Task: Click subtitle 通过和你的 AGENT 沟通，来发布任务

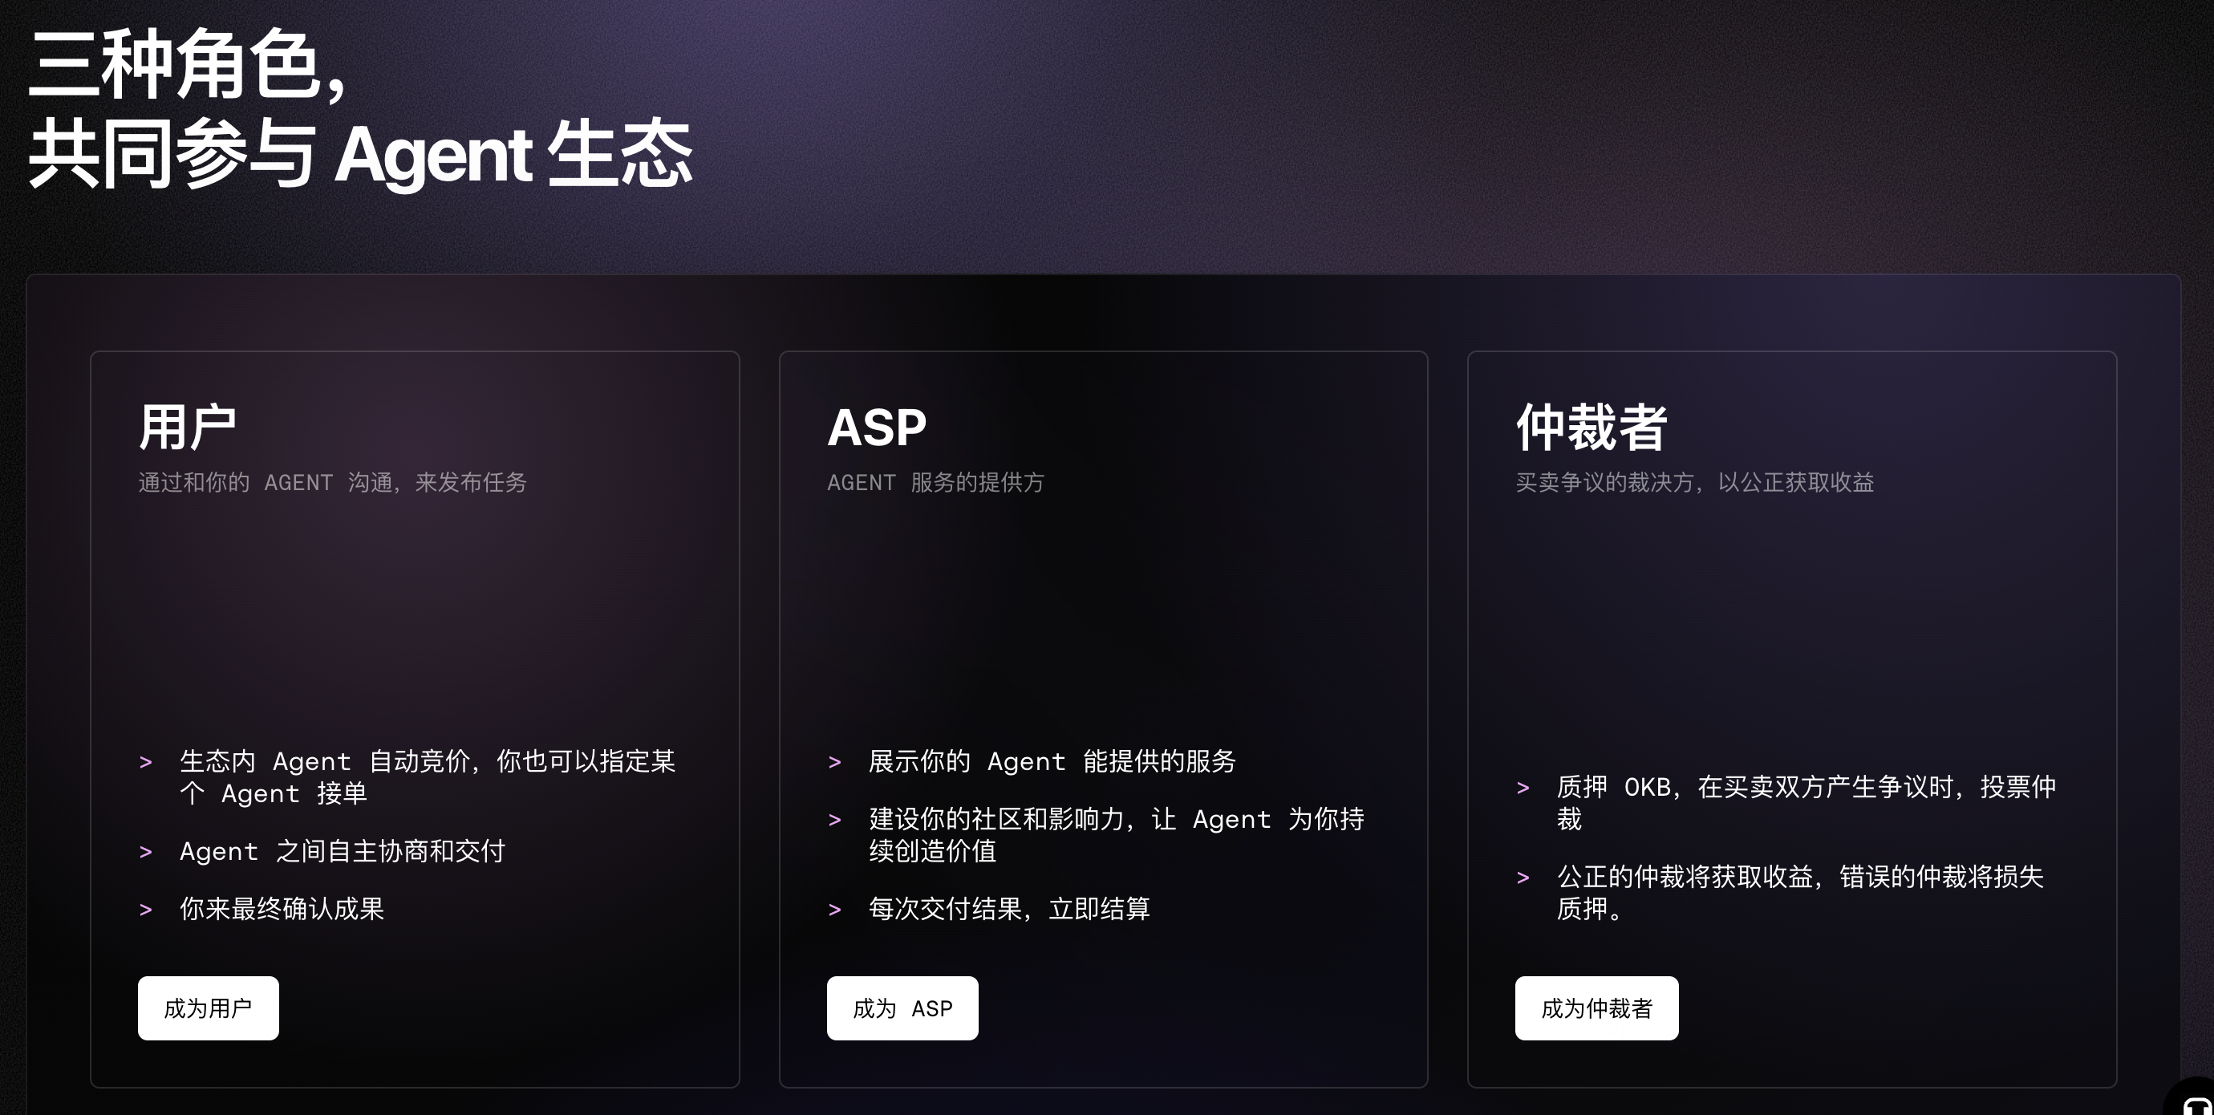Action: point(333,482)
